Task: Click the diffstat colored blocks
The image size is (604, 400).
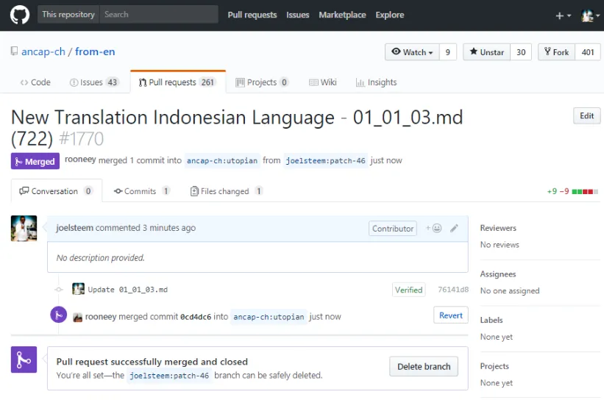Action: (x=585, y=191)
